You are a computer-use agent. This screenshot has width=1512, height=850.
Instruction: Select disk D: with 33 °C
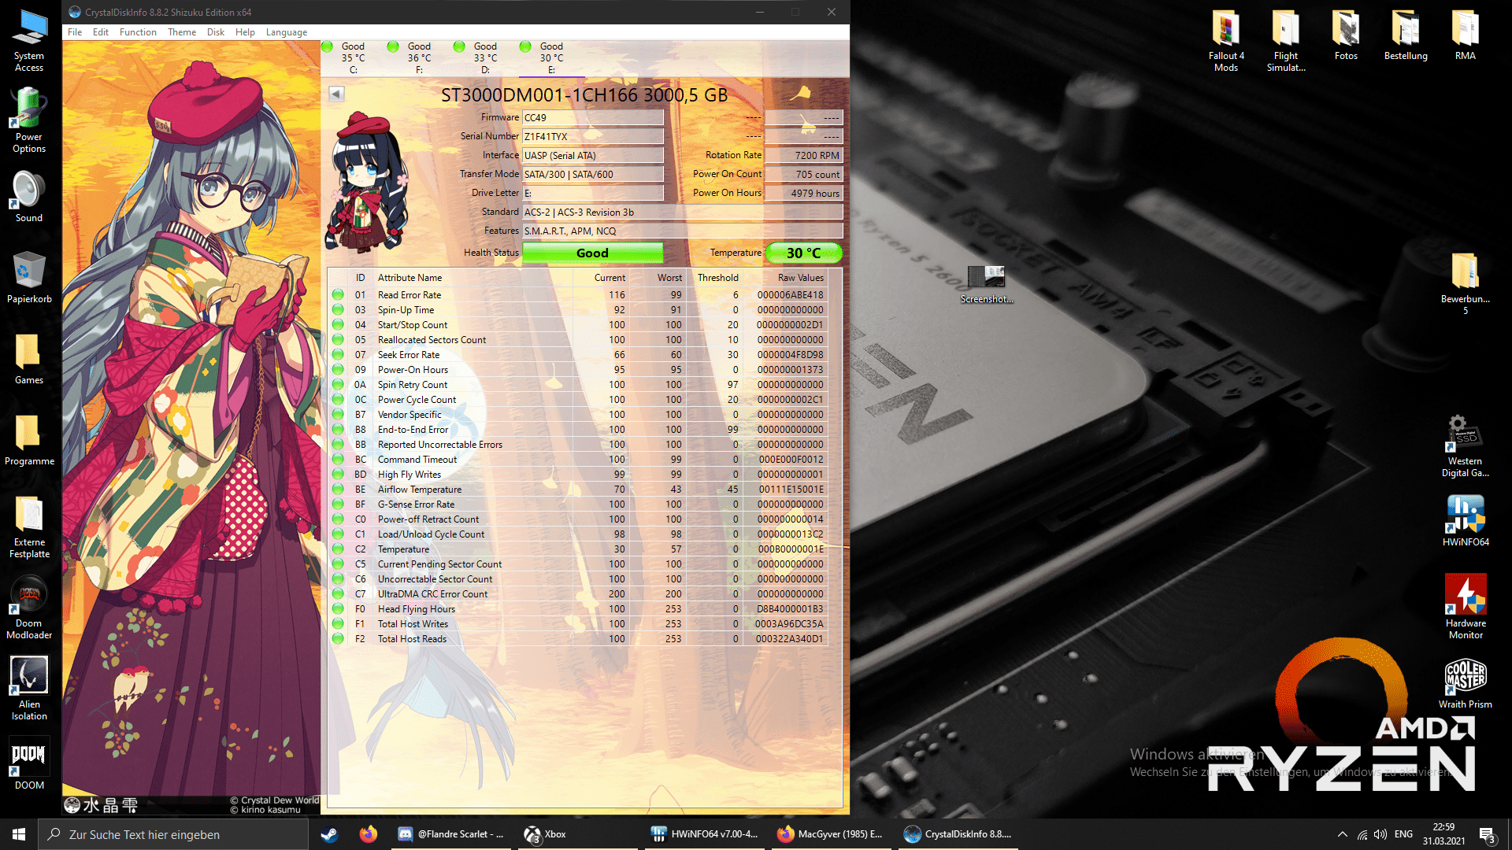pyautogui.click(x=485, y=58)
